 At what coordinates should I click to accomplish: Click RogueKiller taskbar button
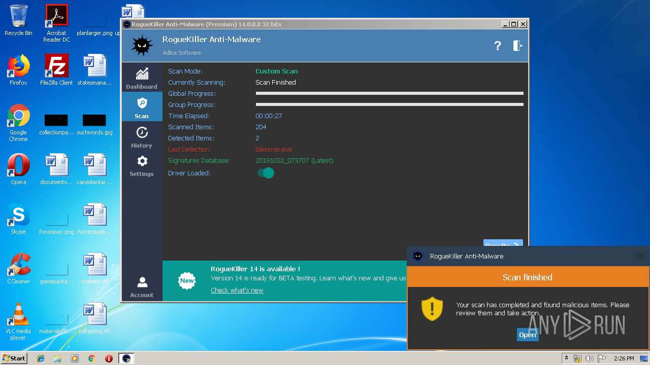(126, 358)
